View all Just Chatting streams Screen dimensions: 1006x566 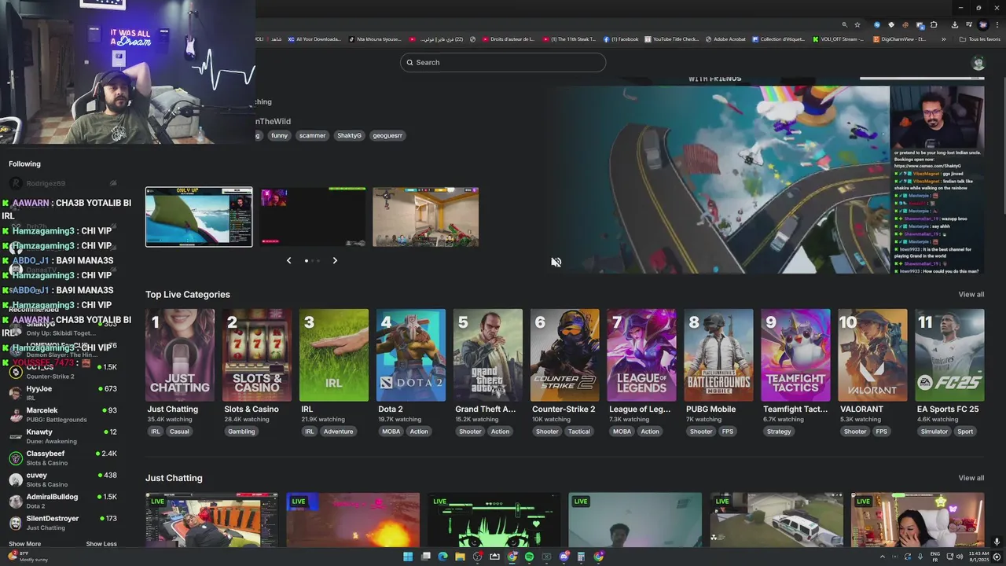click(x=971, y=478)
